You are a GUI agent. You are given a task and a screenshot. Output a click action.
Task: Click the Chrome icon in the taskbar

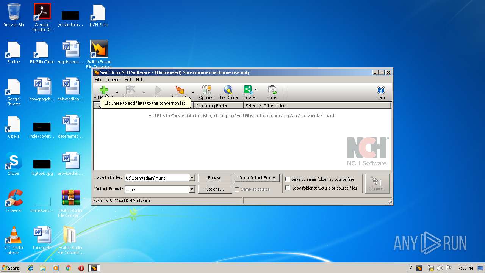[x=68, y=268]
